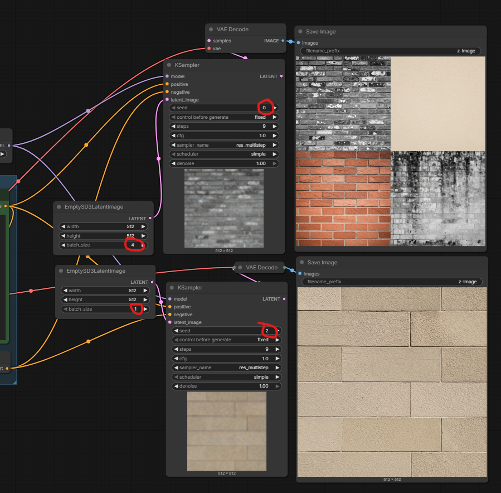This screenshot has height=493, width=501.
Task: Decrease width on the latent node with batch_size 1
Action: pos(65,291)
